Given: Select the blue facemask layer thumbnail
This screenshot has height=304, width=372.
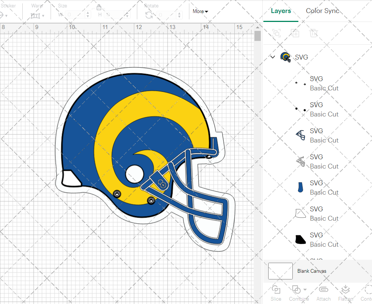Looking at the screenshot, I should pos(300,135).
